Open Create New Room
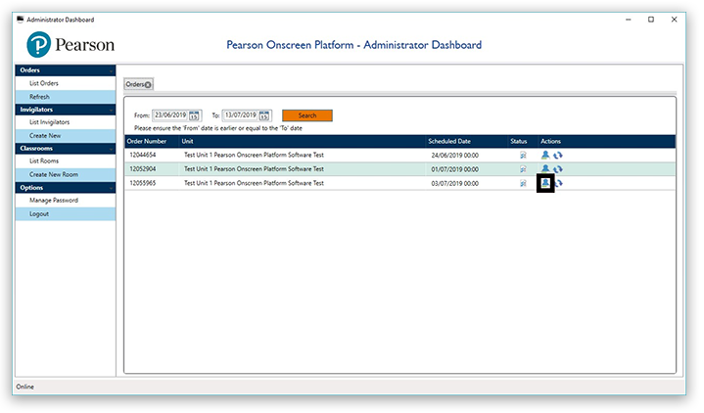The height and width of the screenshot is (413, 704). coord(54,174)
